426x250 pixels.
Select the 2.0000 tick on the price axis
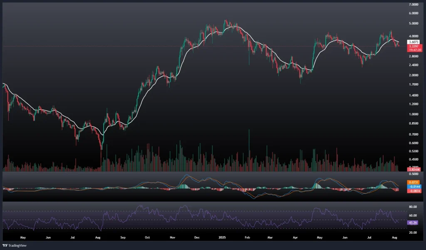click(414, 75)
